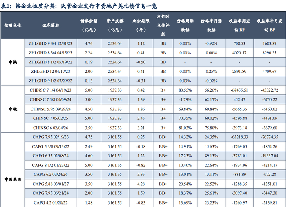Select value 81.03%
The image size is (286, 207).
click(185, 128)
